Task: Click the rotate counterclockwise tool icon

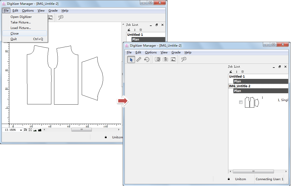Action: (147, 59)
